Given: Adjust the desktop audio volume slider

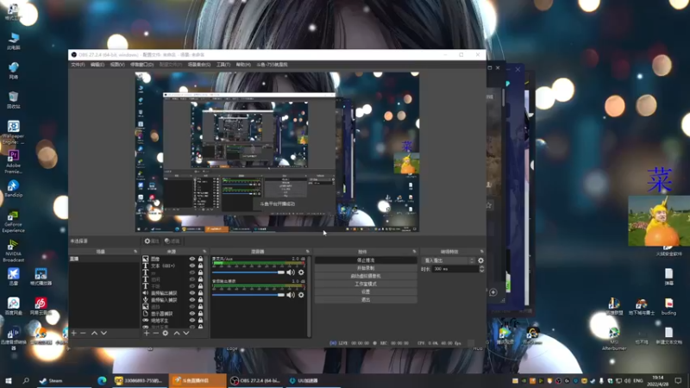Looking at the screenshot, I should point(248,295).
